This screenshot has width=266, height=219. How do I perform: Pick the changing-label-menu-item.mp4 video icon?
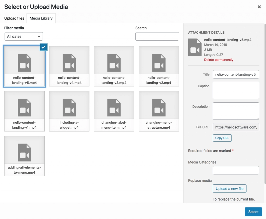[x=114, y=108]
